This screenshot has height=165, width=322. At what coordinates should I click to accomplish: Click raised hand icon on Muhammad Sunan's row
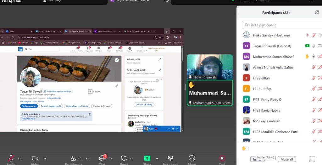307,57
